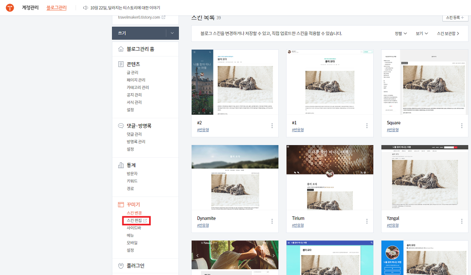Image resolution: width=471 pixels, height=275 pixels.
Task: Select the #2 skin preview thumbnail
Action: click(x=235, y=82)
